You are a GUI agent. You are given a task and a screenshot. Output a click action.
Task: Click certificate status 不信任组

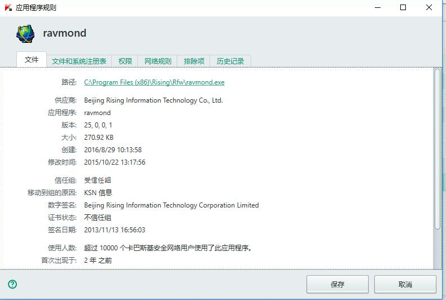[x=98, y=218]
